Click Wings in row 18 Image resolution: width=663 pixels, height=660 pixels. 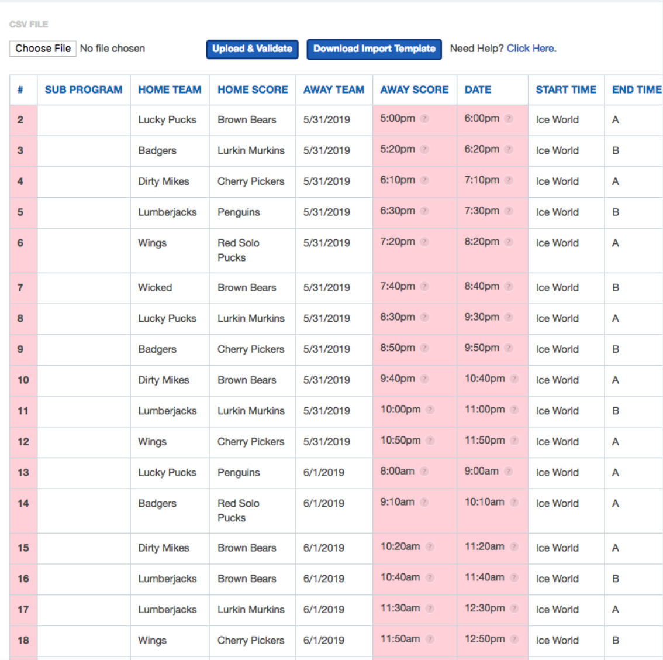click(152, 641)
